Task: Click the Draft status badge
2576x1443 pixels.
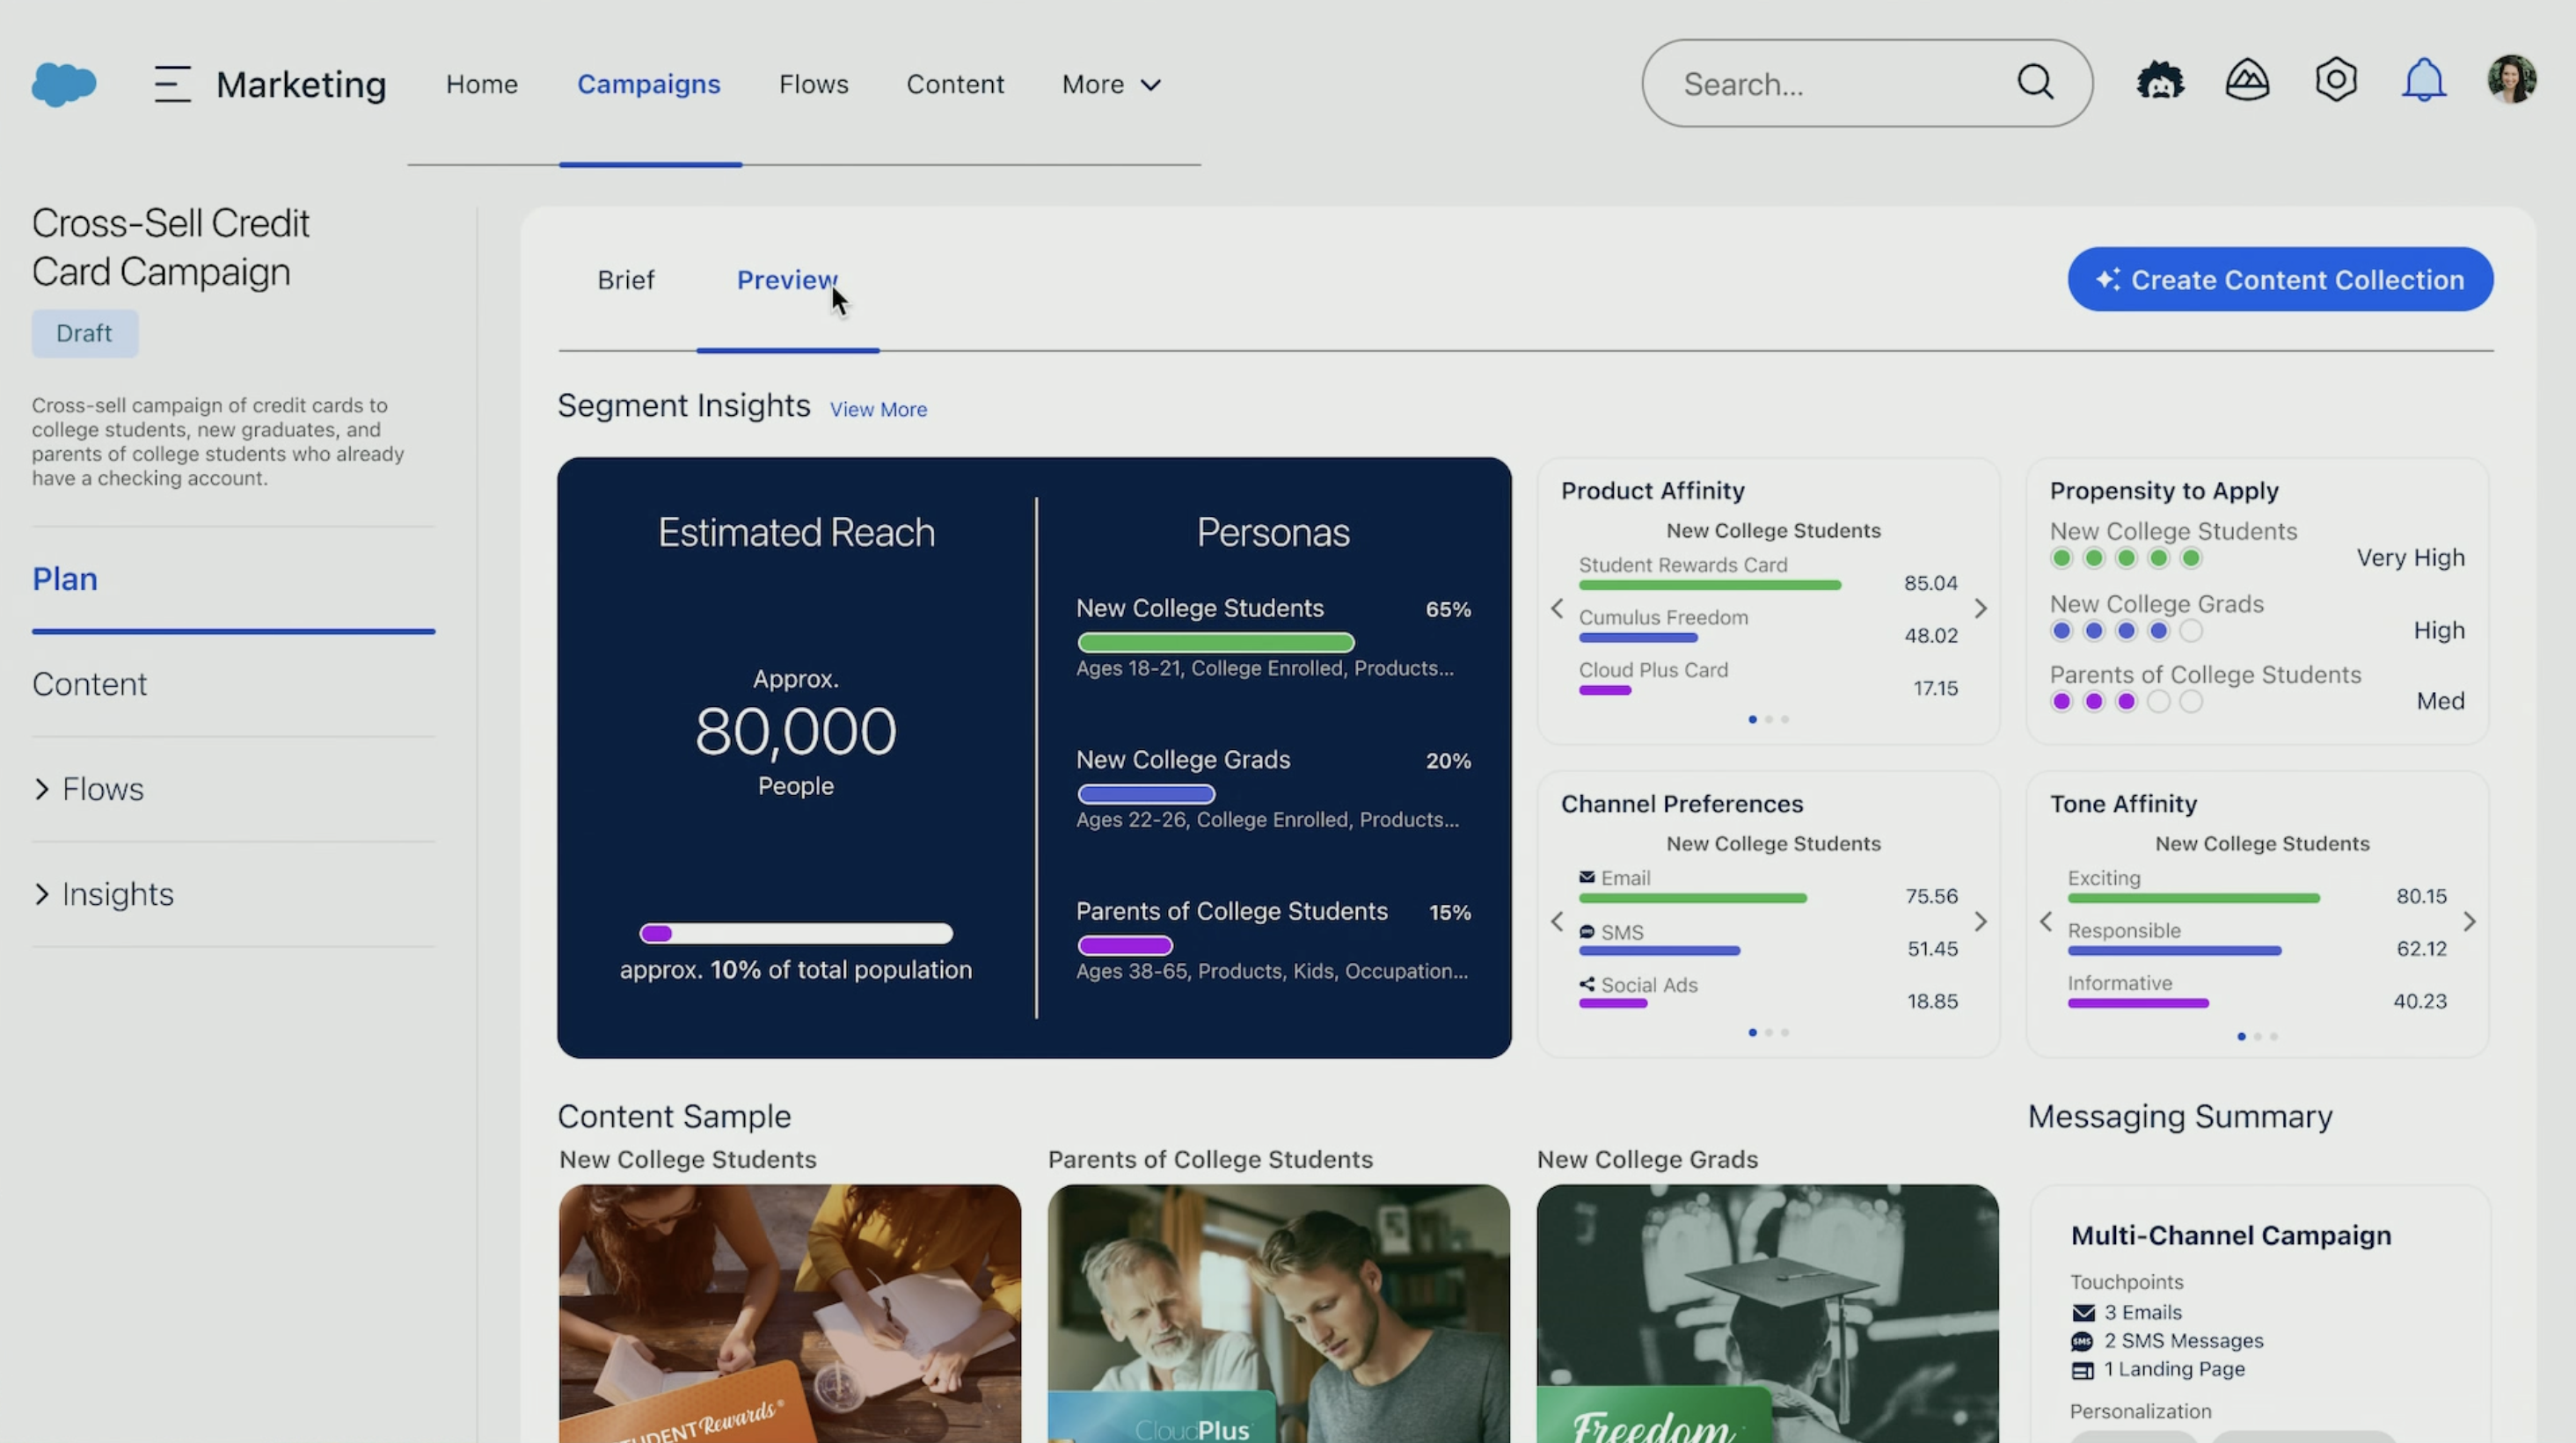Action: 84,333
